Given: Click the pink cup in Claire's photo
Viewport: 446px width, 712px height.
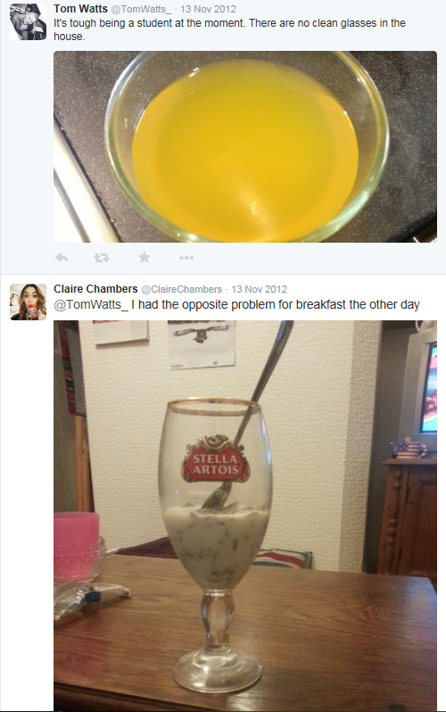Looking at the screenshot, I should [x=77, y=546].
